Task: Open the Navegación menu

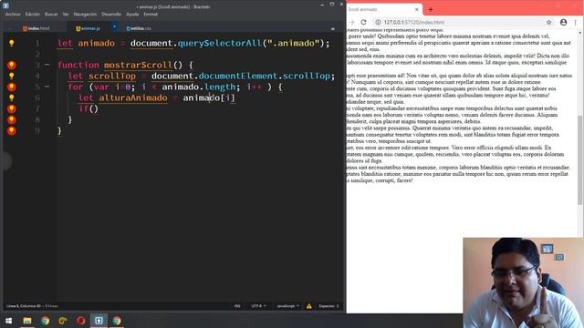Action: (x=85, y=15)
